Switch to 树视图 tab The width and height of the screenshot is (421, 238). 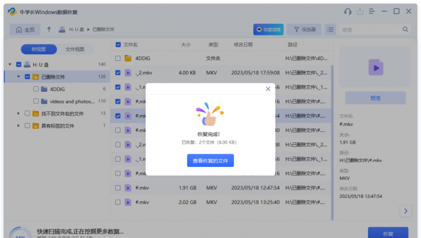39,49
